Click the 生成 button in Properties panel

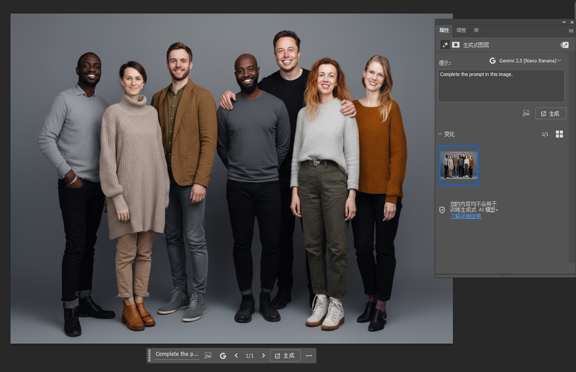pos(550,114)
